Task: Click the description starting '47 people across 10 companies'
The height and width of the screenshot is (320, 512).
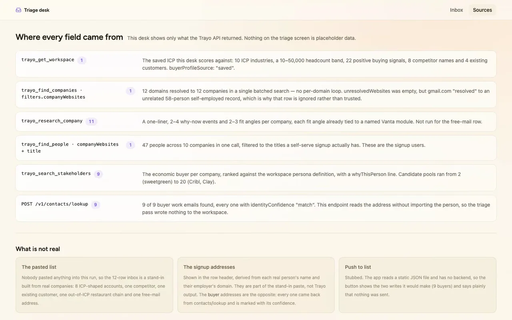Action: [284, 145]
